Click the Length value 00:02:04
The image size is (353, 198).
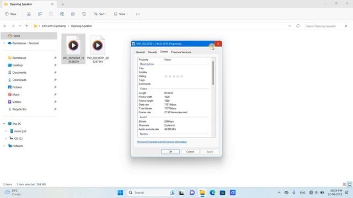coord(169,93)
